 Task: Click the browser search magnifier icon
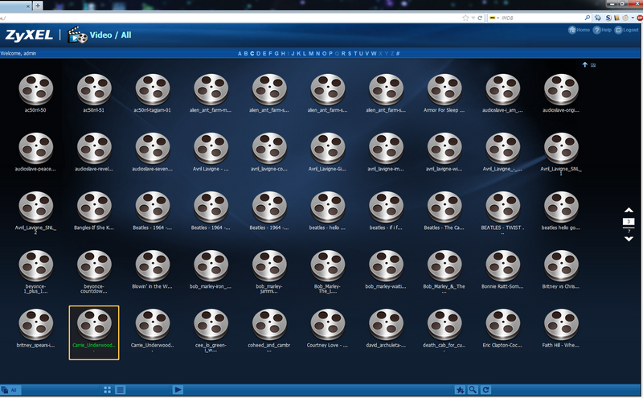point(588,18)
